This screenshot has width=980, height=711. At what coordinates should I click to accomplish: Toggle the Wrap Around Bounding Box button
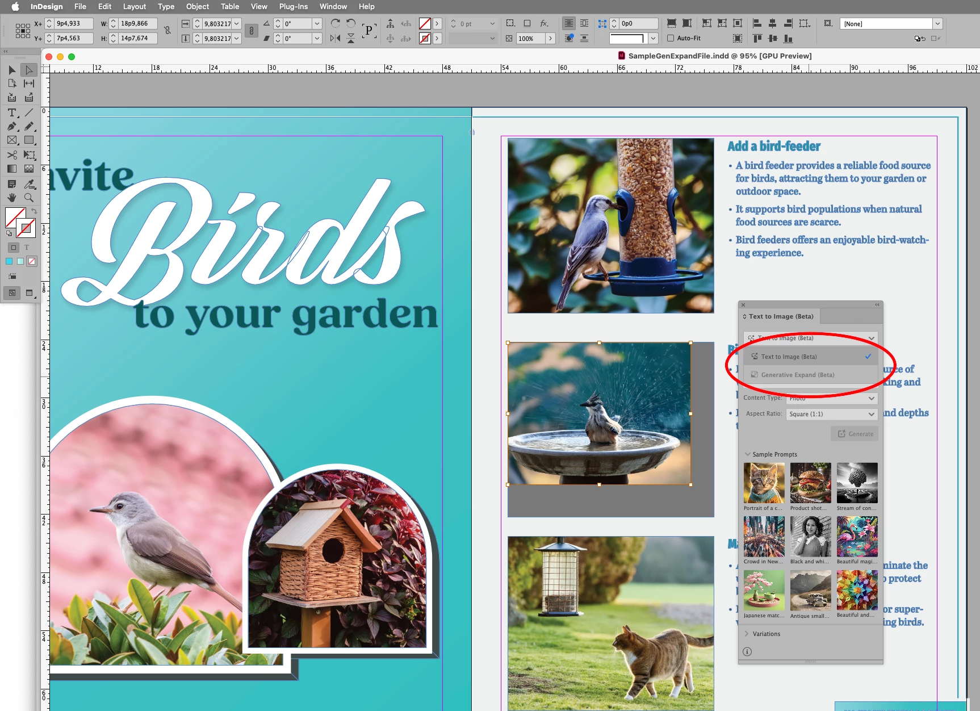[584, 23]
